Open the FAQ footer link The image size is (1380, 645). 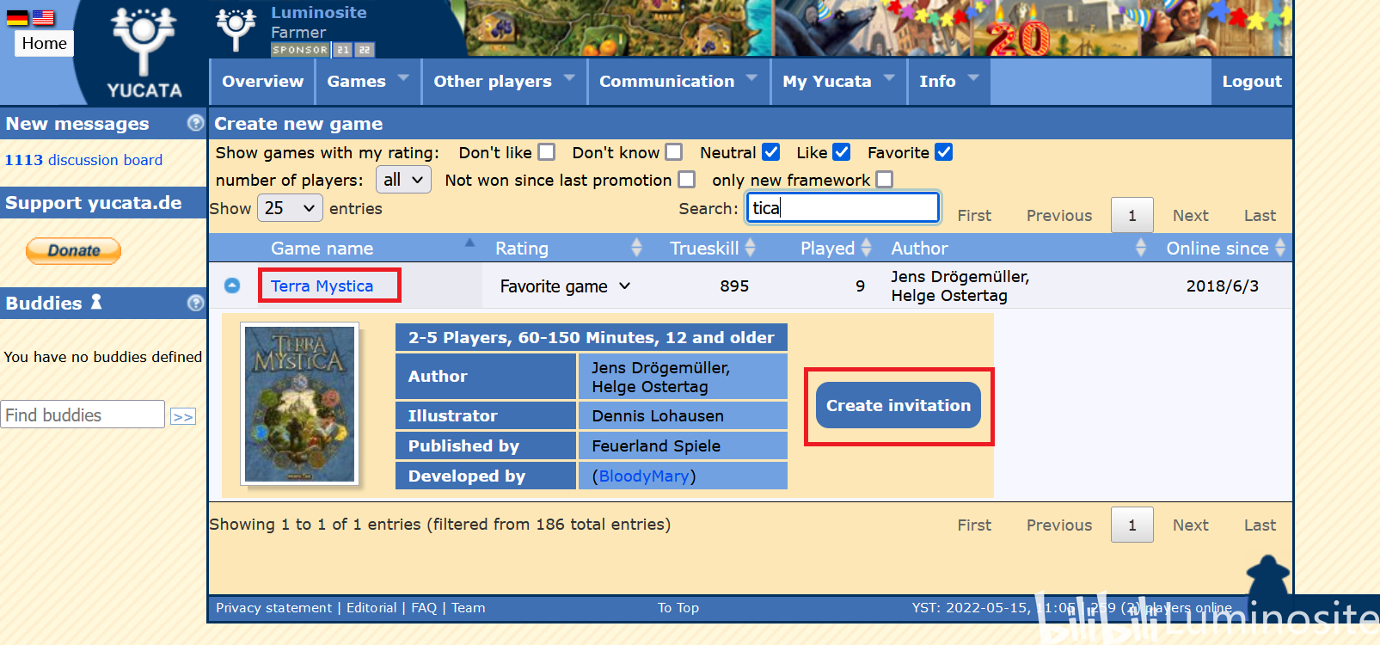(424, 607)
